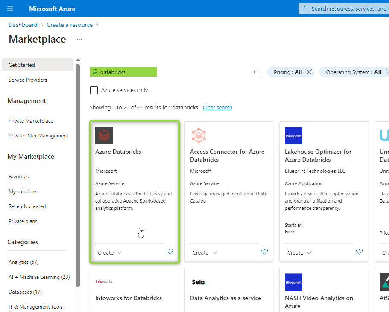Click the search icon in marketplace search
389x312 pixels.
point(95,72)
